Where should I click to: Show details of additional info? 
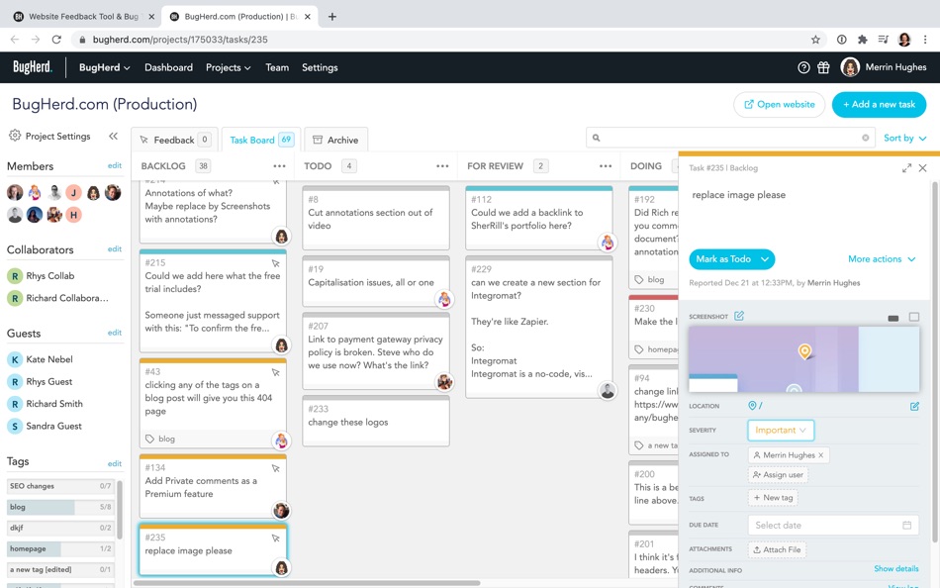click(x=895, y=569)
